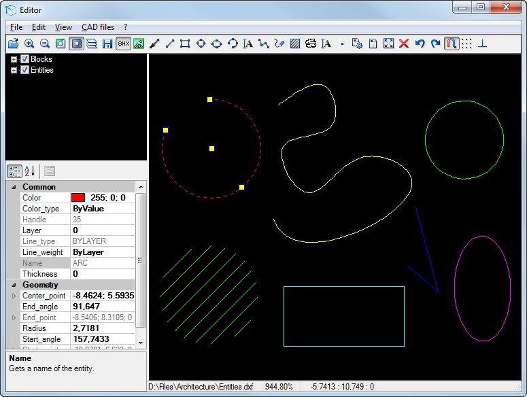Select the first text tool icon
The height and width of the screenshot is (397, 527).
coord(248,44)
